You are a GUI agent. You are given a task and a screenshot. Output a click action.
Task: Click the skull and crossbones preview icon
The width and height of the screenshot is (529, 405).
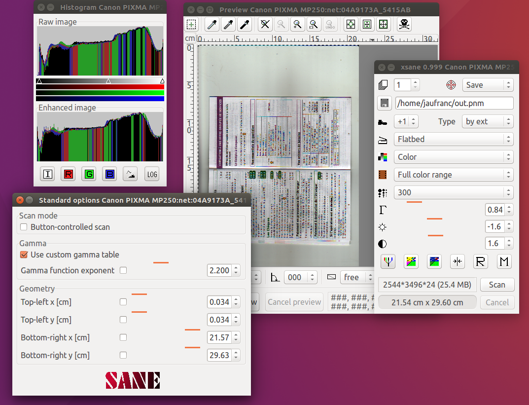[x=404, y=24]
